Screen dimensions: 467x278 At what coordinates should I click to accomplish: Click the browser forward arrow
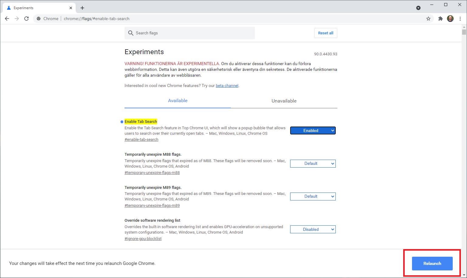[17, 19]
